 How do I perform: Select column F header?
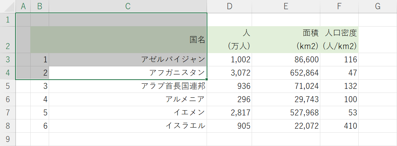pos(339,6)
